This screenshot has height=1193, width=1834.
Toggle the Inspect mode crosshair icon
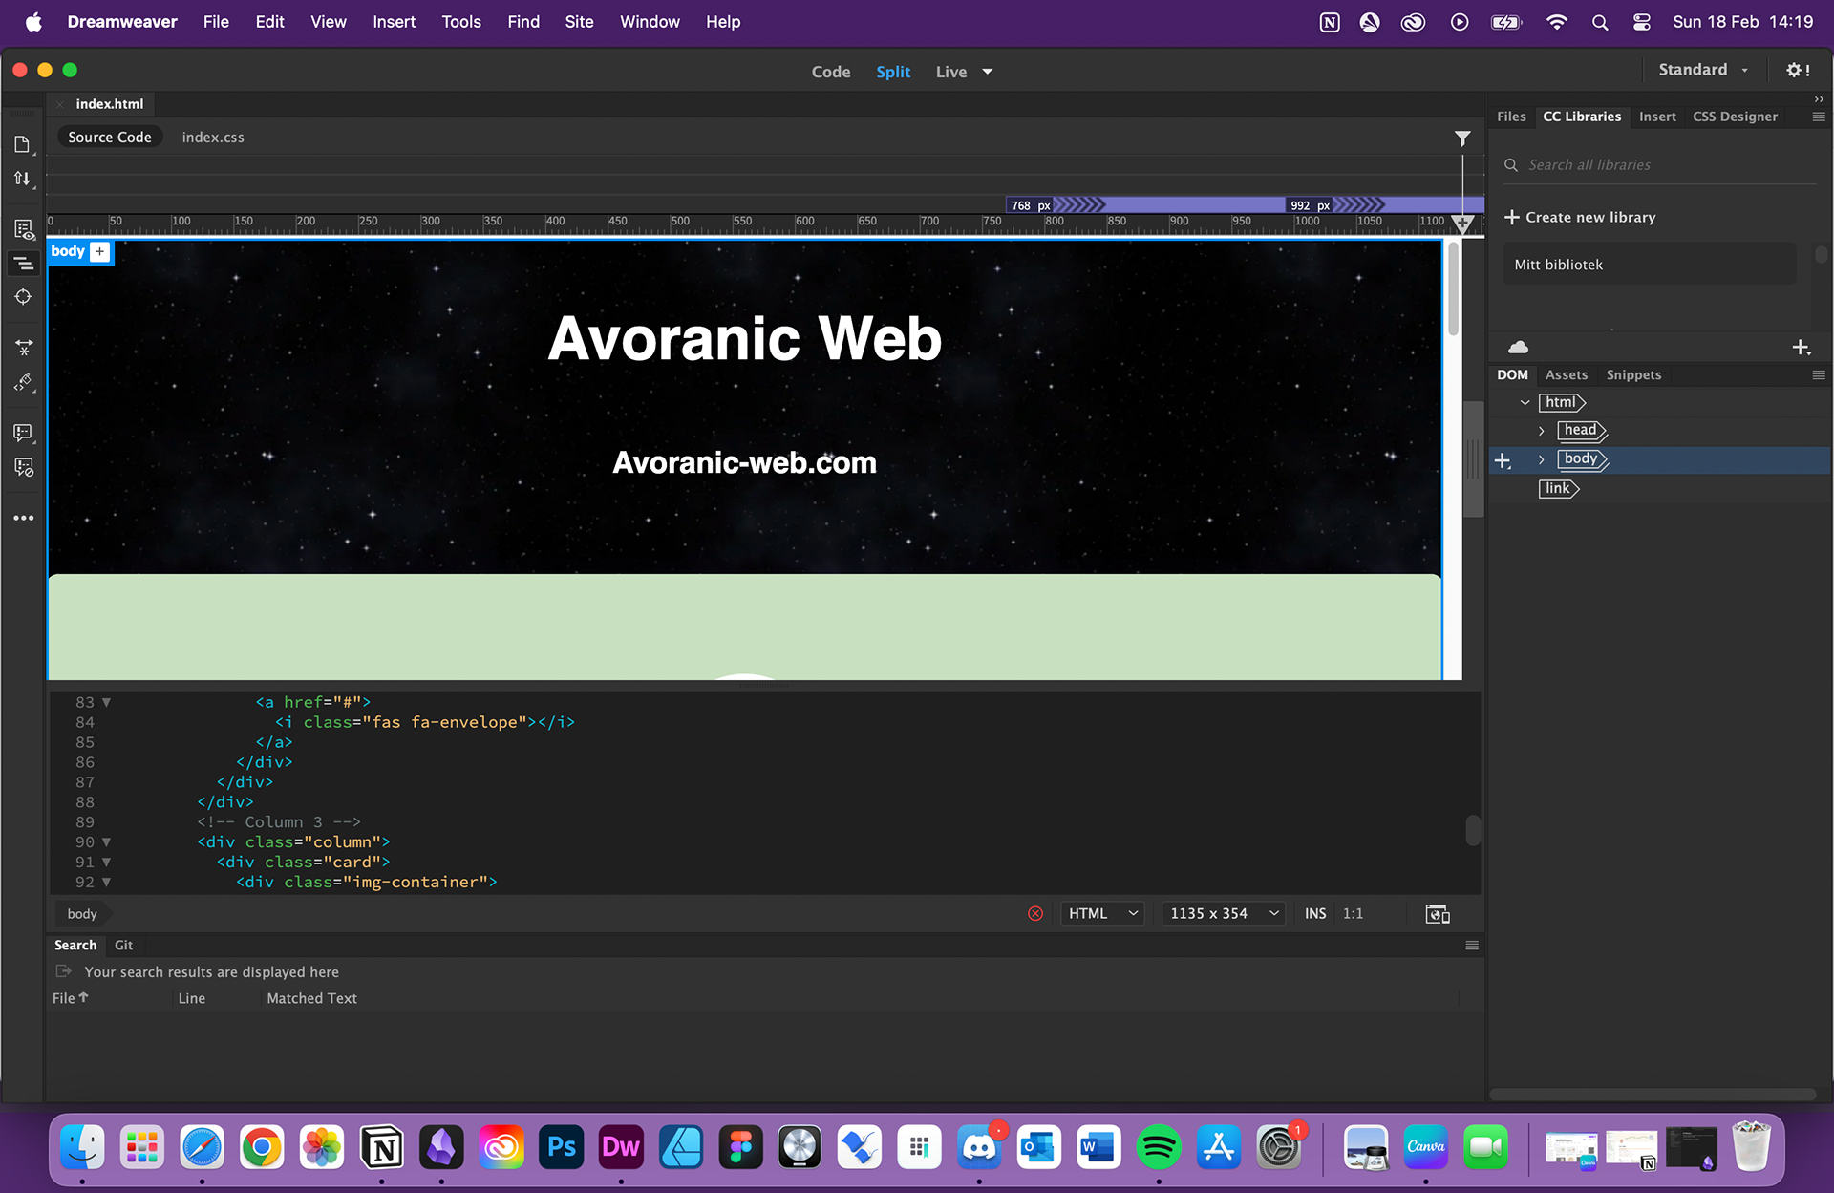24,297
